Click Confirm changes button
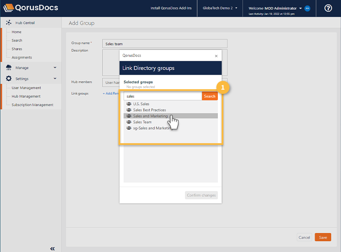The image size is (341, 252). pyautogui.click(x=201, y=195)
